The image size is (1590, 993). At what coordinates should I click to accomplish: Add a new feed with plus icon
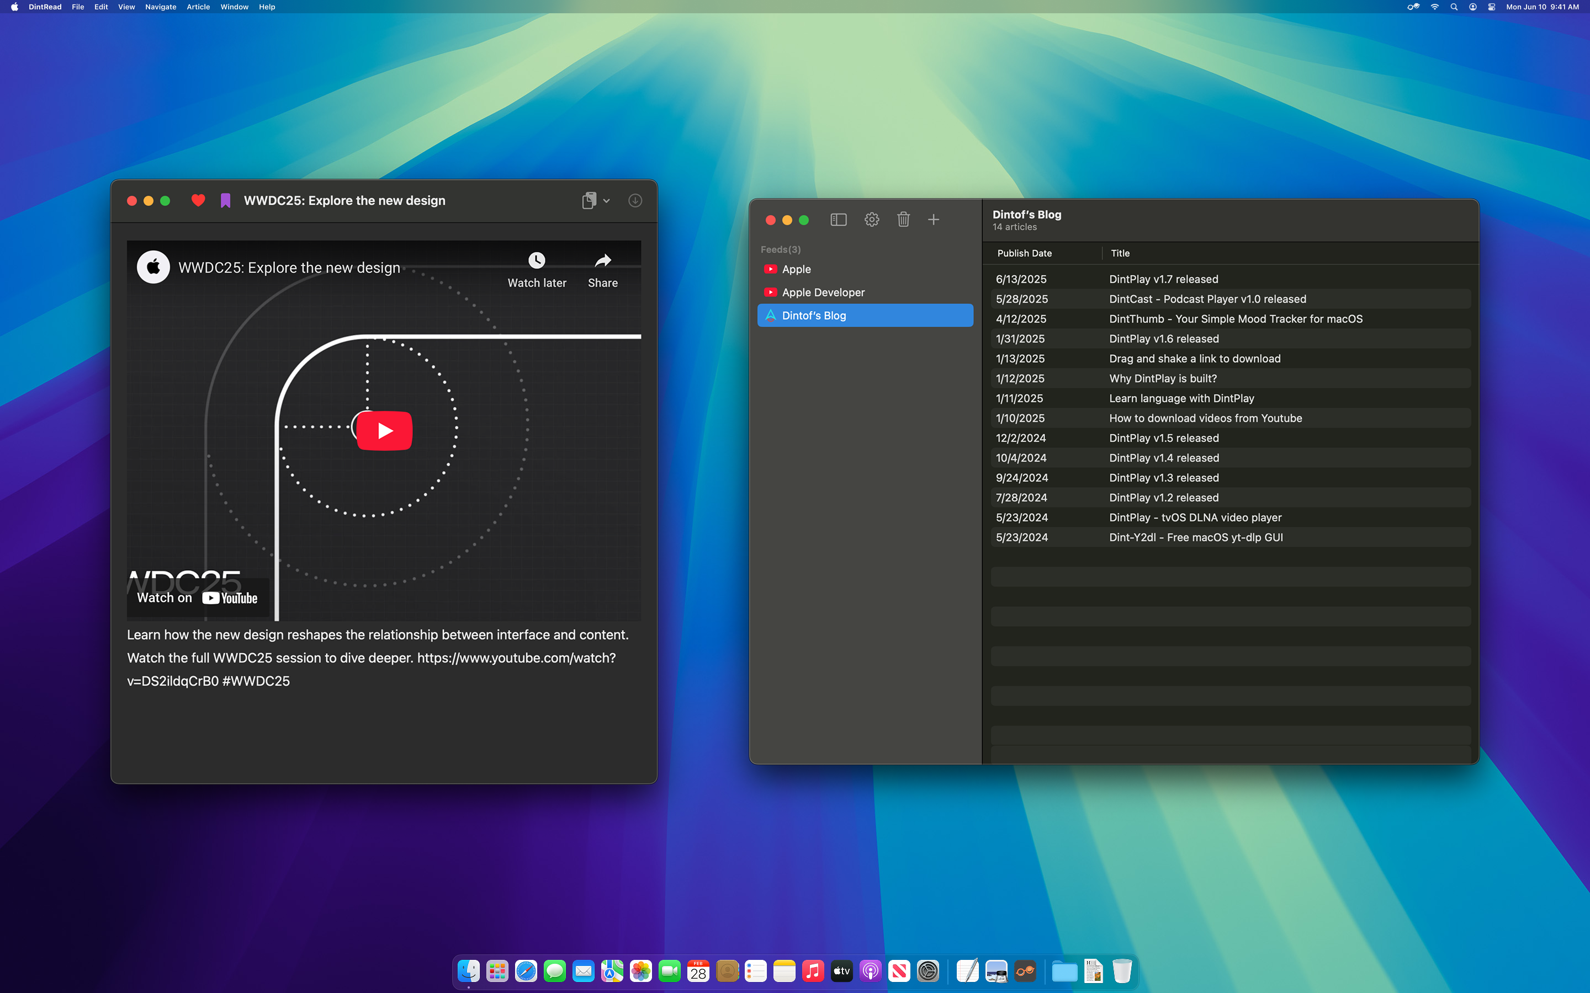click(x=933, y=220)
